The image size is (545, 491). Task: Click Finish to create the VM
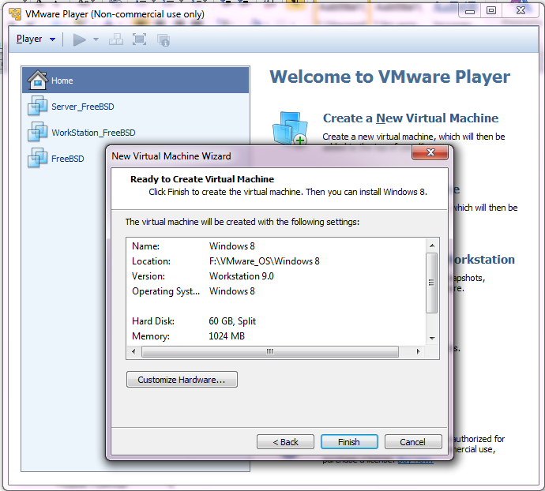(x=349, y=441)
